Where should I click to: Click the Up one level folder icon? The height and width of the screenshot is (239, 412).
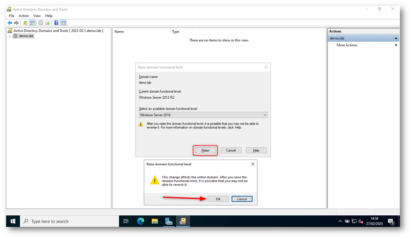(25, 23)
